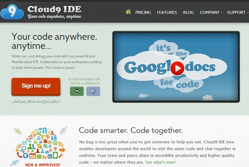Open the Features menu item
249x167 pixels.
click(x=167, y=12)
